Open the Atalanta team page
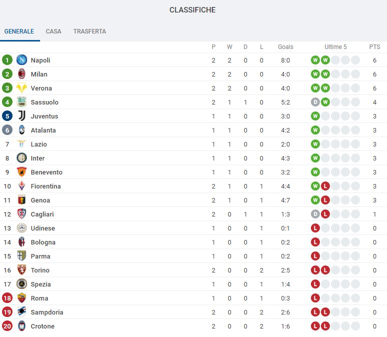The height and width of the screenshot is (337, 387). pyautogui.click(x=43, y=130)
